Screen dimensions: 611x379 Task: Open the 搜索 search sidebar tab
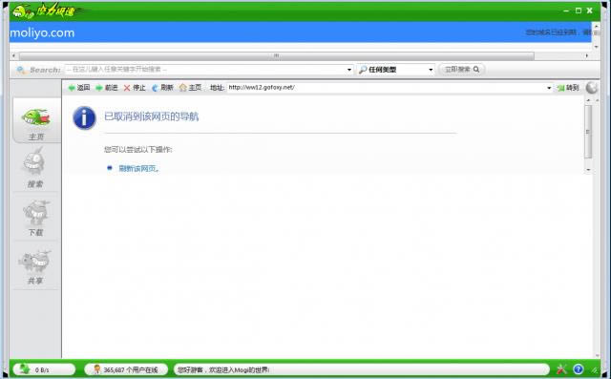point(35,168)
